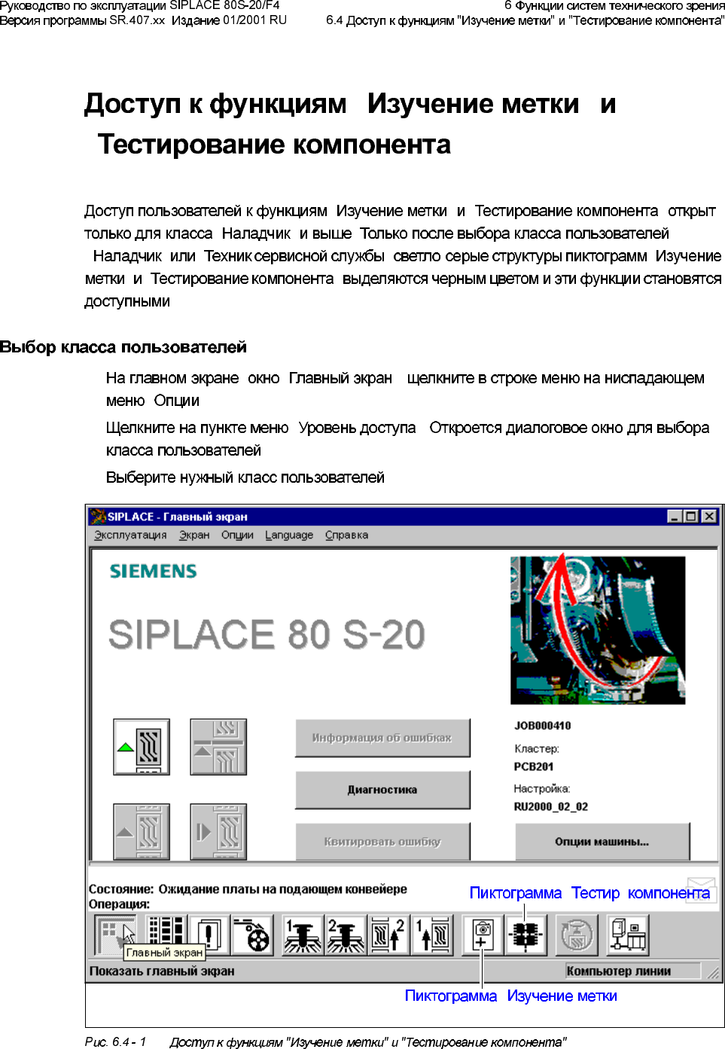Maximize the SIPLACE main window
The width and height of the screenshot is (725, 1049).
tap(690, 517)
